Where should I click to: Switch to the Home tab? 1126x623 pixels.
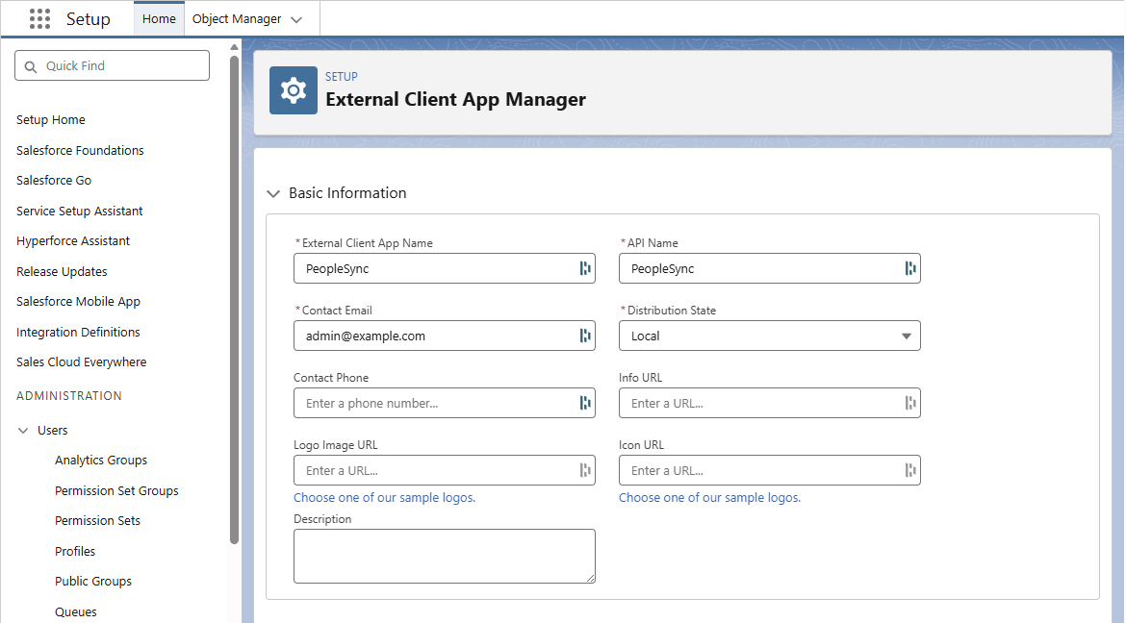tap(159, 18)
